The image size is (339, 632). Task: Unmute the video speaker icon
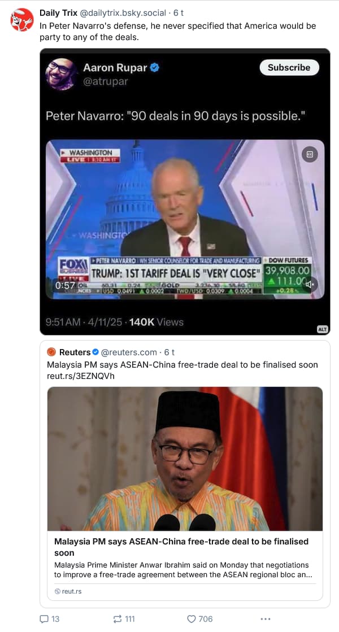310,285
